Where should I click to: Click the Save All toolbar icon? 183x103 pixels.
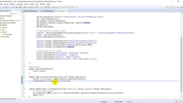pyautogui.click(x=3, y=7)
